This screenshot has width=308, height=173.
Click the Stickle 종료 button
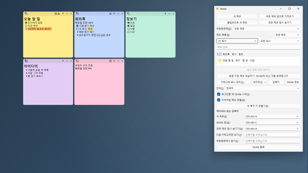point(258,147)
